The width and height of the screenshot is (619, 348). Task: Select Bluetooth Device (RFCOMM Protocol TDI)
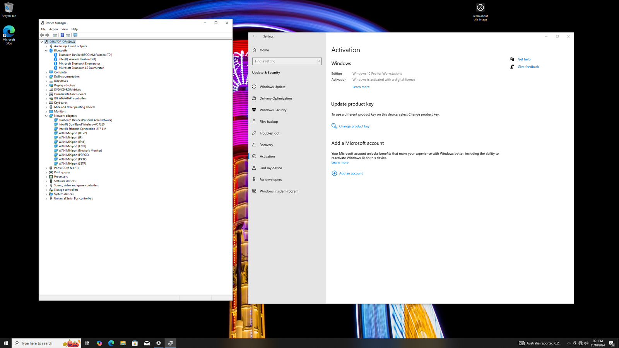(85, 55)
